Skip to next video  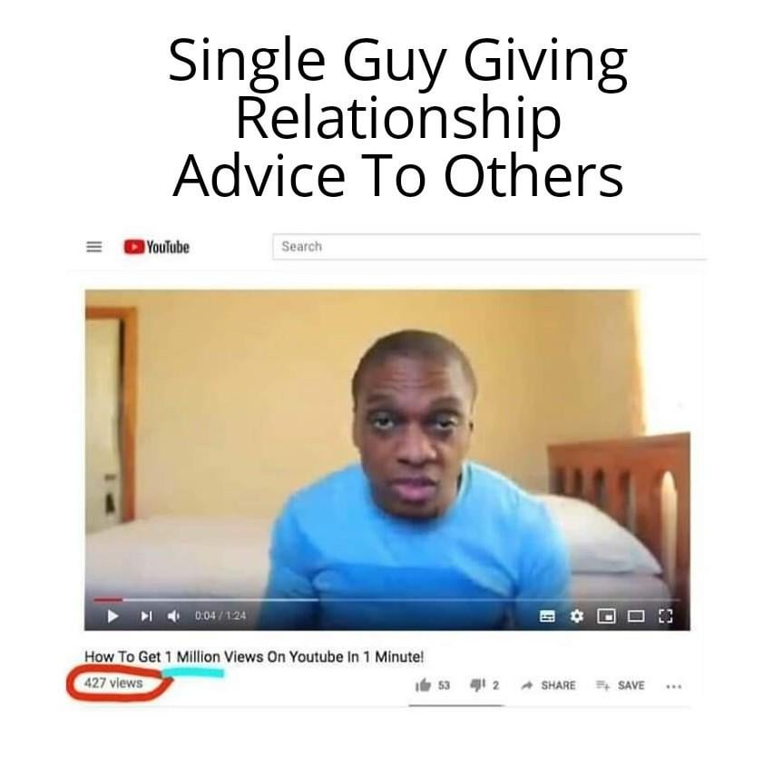[x=146, y=616]
